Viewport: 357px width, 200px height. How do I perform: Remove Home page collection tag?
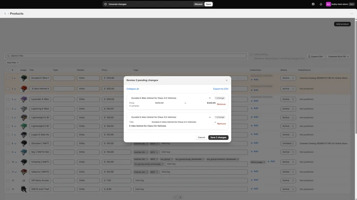coord(264,162)
